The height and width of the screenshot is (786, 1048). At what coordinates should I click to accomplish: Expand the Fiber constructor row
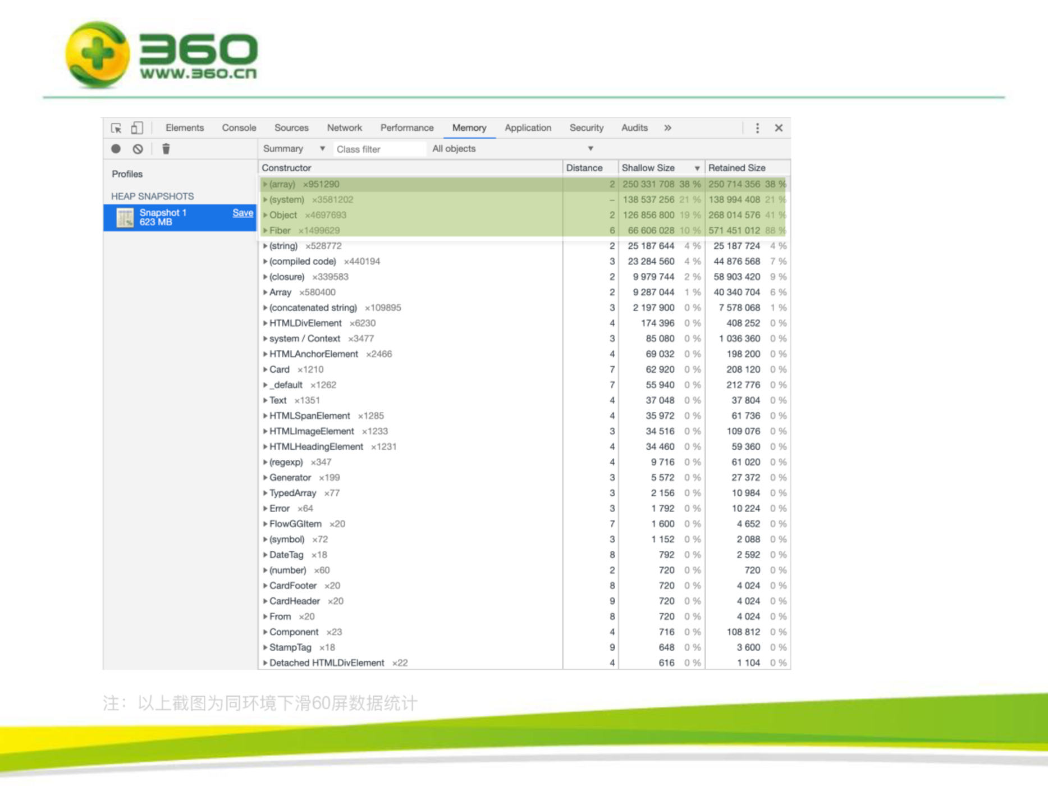[266, 231]
